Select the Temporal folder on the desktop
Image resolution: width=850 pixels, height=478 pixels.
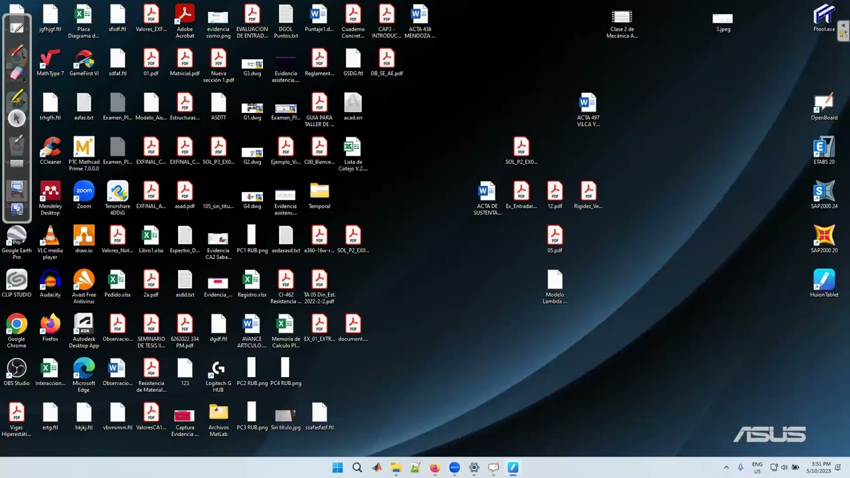pyautogui.click(x=319, y=195)
